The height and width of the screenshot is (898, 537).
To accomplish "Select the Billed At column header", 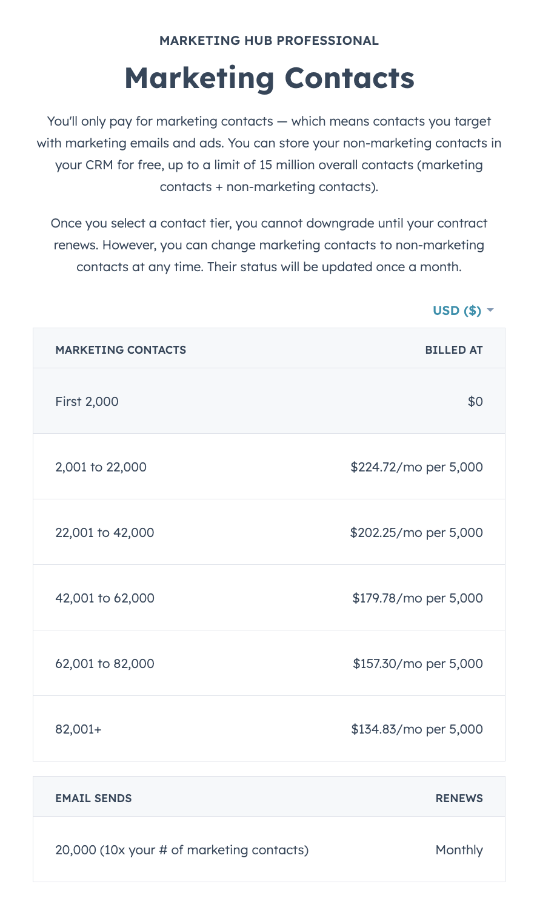I will pyautogui.click(x=454, y=349).
